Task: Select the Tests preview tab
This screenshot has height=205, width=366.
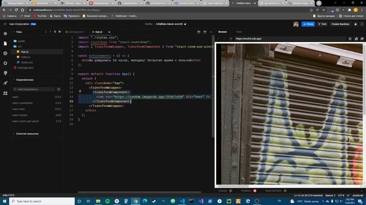Action: click(x=239, y=32)
